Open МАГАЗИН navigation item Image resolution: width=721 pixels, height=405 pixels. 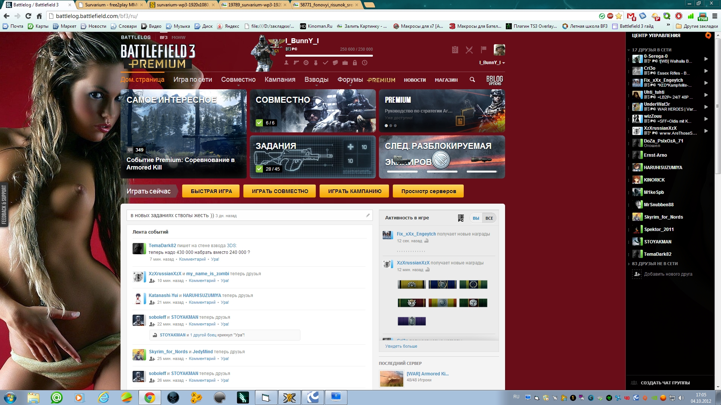[x=446, y=80]
